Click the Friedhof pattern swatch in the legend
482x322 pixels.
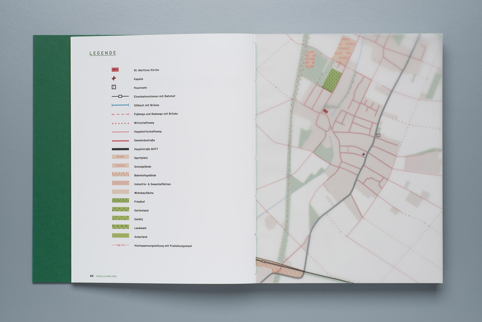(x=120, y=201)
